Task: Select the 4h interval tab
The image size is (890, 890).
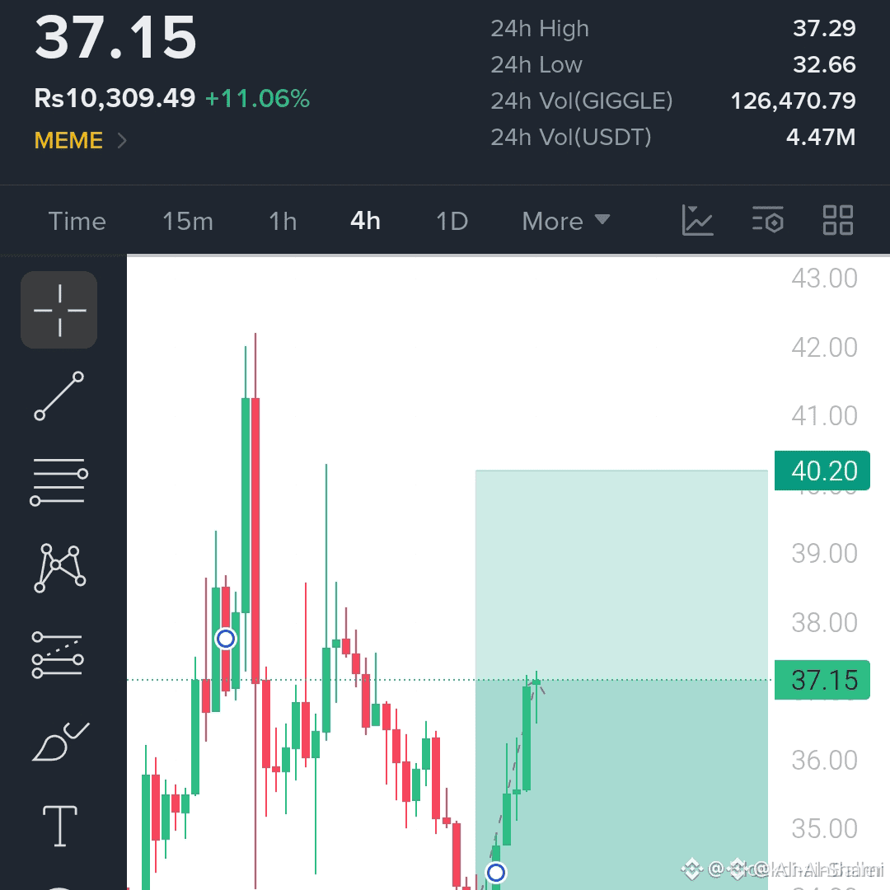Action: click(365, 221)
